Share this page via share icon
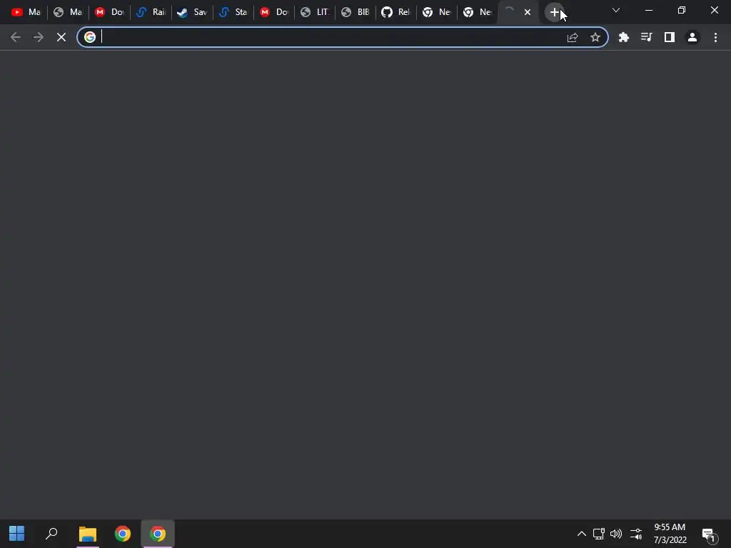 (x=573, y=37)
